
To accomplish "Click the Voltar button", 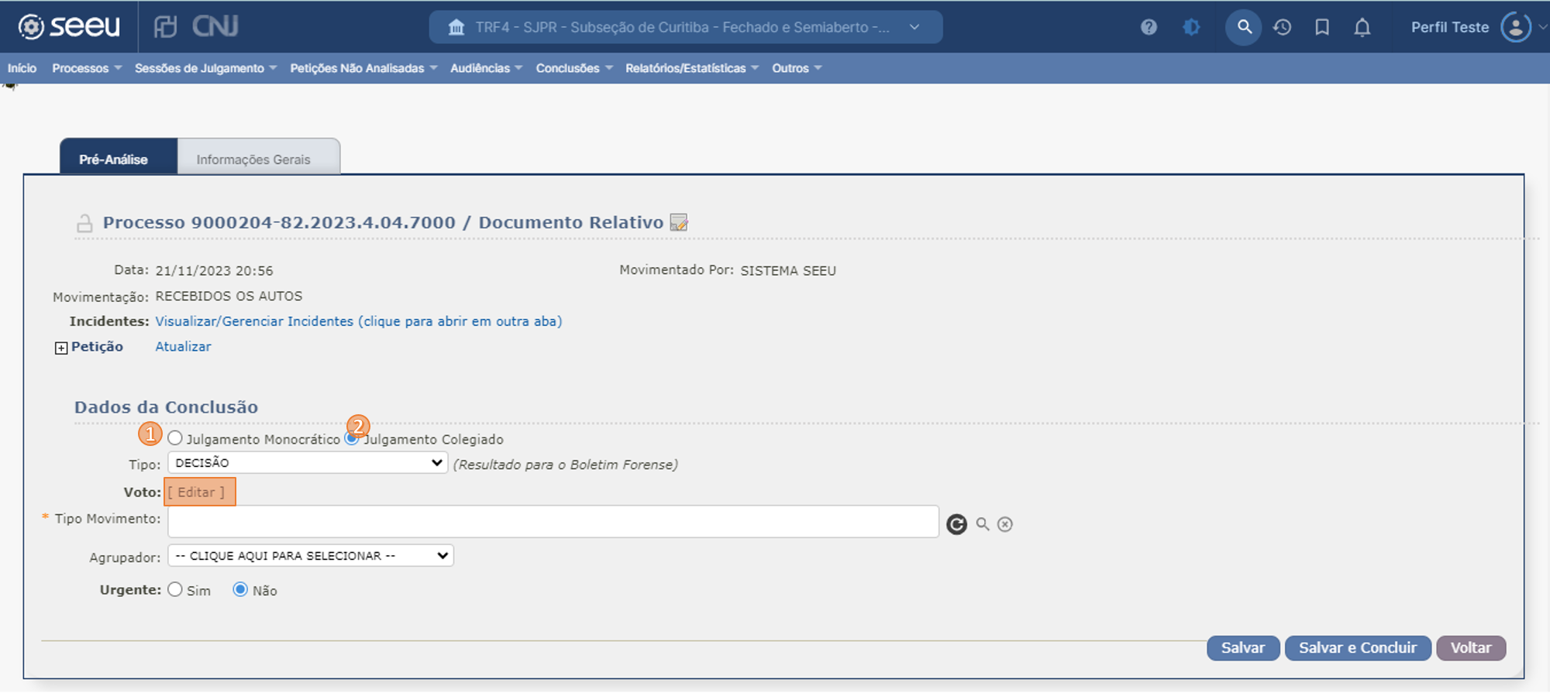I will coord(1471,648).
